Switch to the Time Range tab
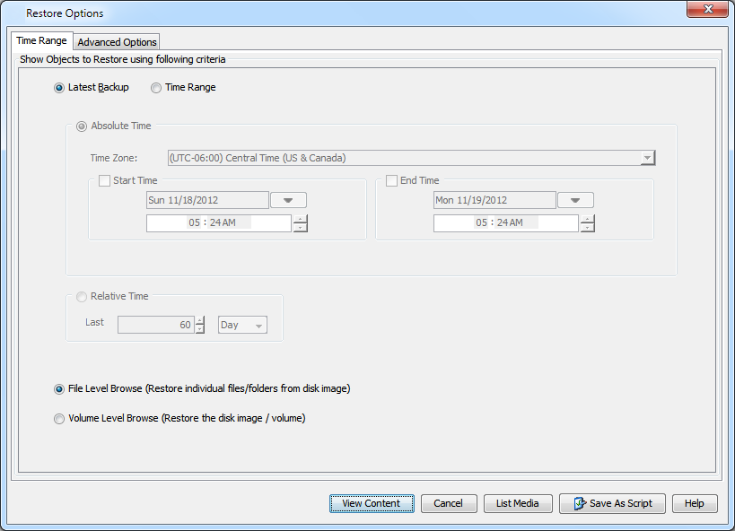 click(x=41, y=40)
